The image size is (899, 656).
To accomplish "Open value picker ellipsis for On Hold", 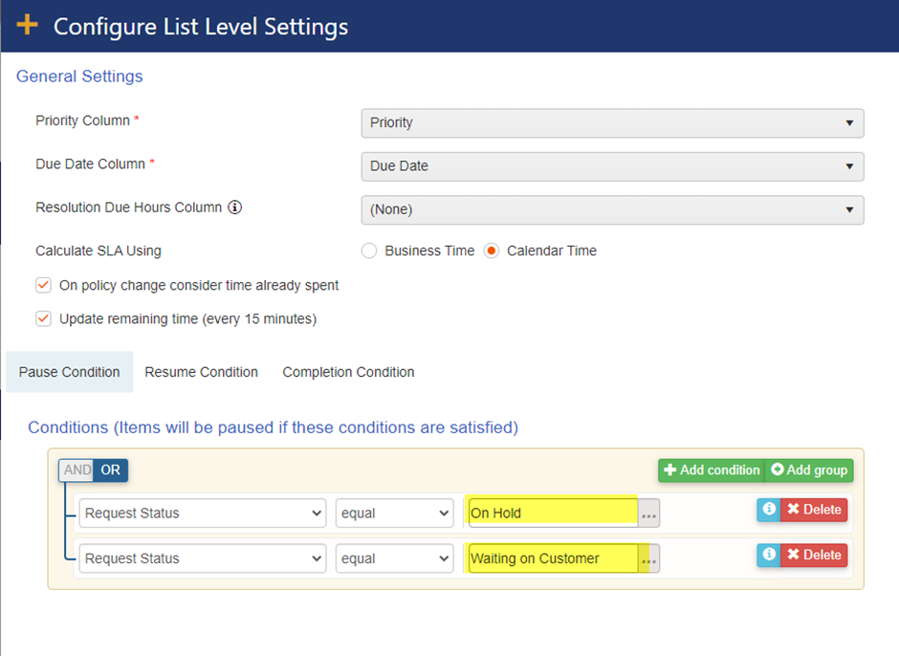I will pyautogui.click(x=649, y=514).
